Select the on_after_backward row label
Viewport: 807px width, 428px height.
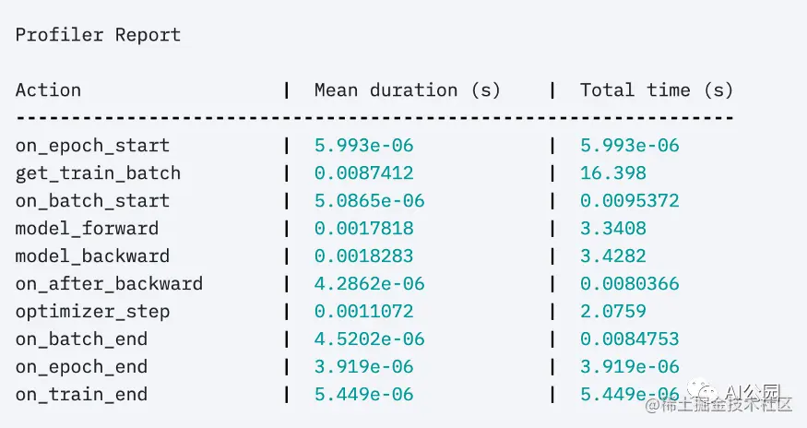click(109, 284)
